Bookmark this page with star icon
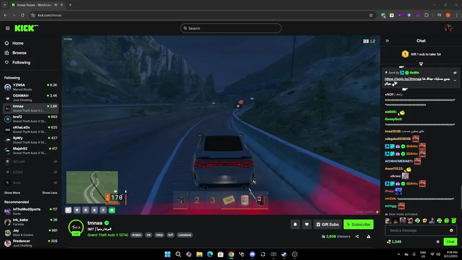This screenshot has width=462, height=260. 371,15
